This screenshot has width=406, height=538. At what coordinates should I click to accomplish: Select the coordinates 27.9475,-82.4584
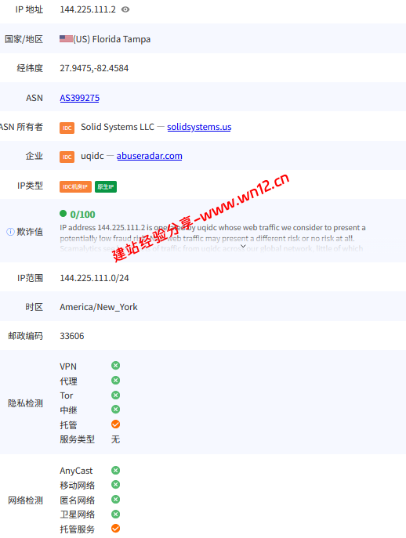pyautogui.click(x=94, y=68)
